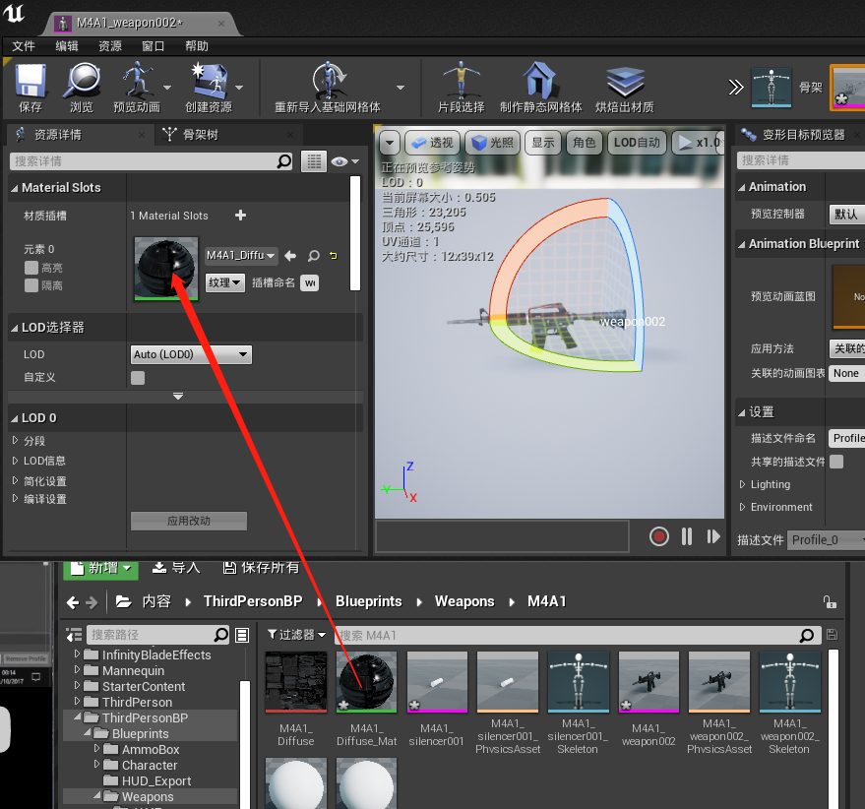The width and height of the screenshot is (865, 809).
Task: Toggle LOD Custom (自定义) checkbox
Action: point(138,378)
